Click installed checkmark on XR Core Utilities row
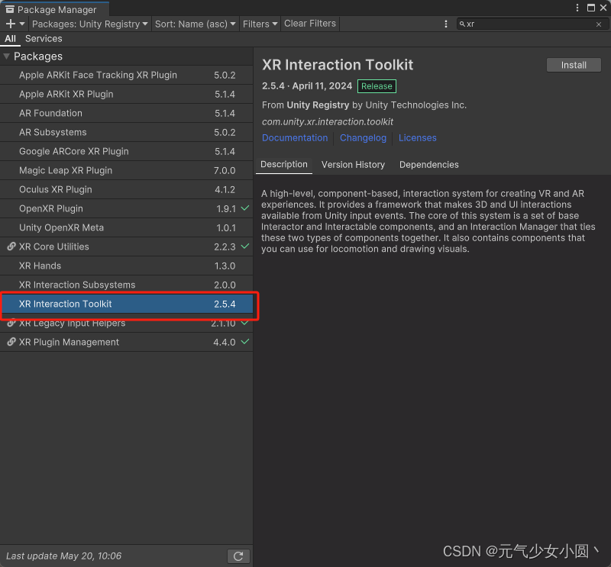The width and height of the screenshot is (611, 567). (x=244, y=246)
